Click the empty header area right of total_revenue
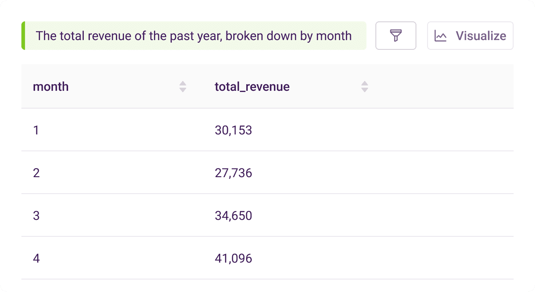535x292 pixels. pyautogui.click(x=441, y=86)
